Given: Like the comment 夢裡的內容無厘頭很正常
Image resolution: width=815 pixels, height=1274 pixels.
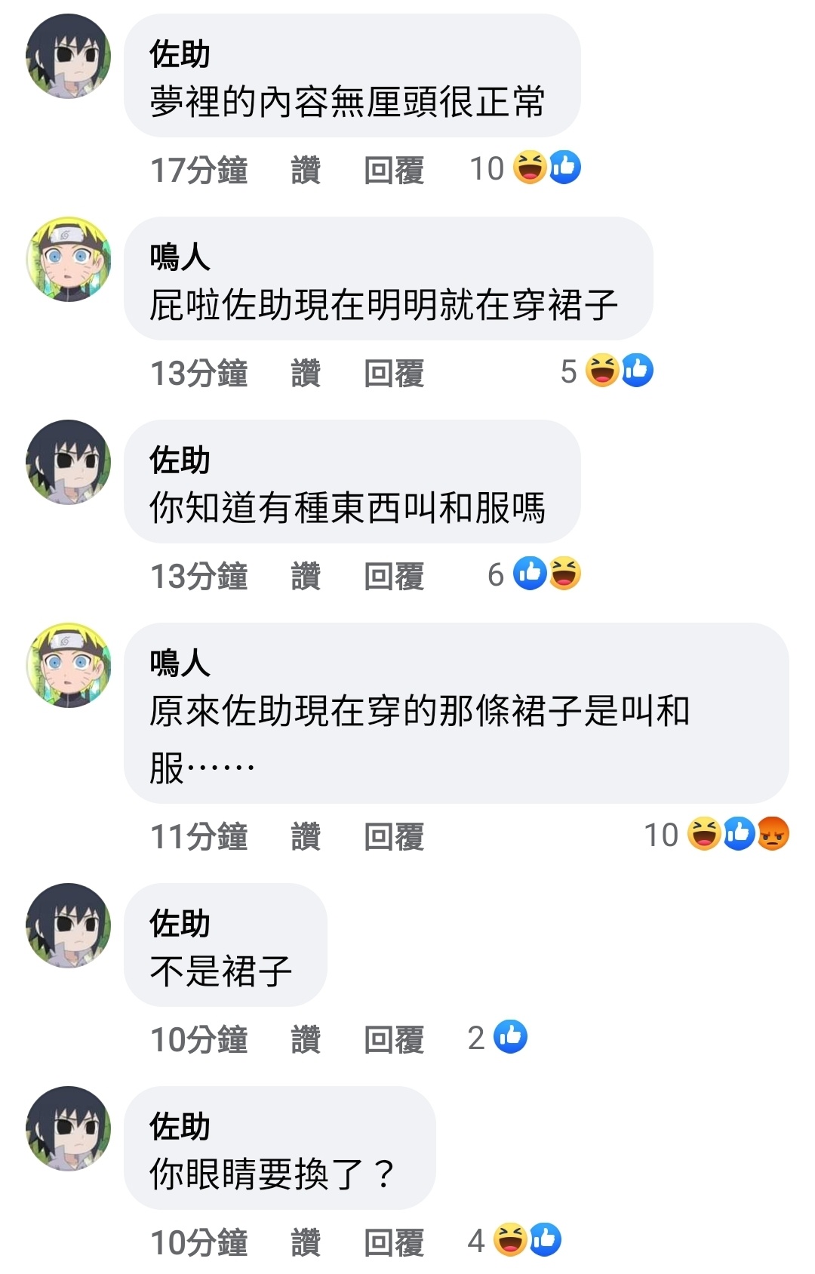Looking at the screenshot, I should [x=306, y=170].
